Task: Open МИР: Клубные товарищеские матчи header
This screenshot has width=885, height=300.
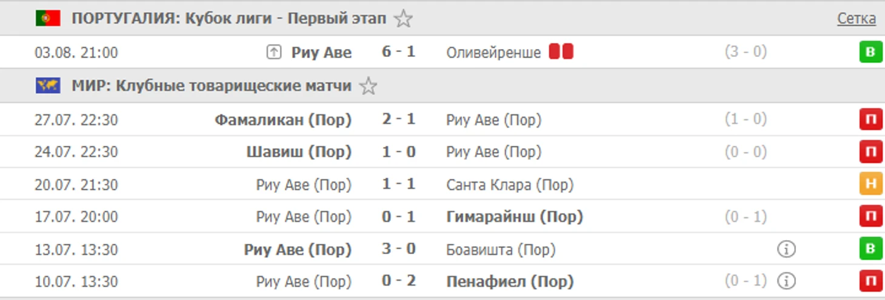Action: point(212,86)
